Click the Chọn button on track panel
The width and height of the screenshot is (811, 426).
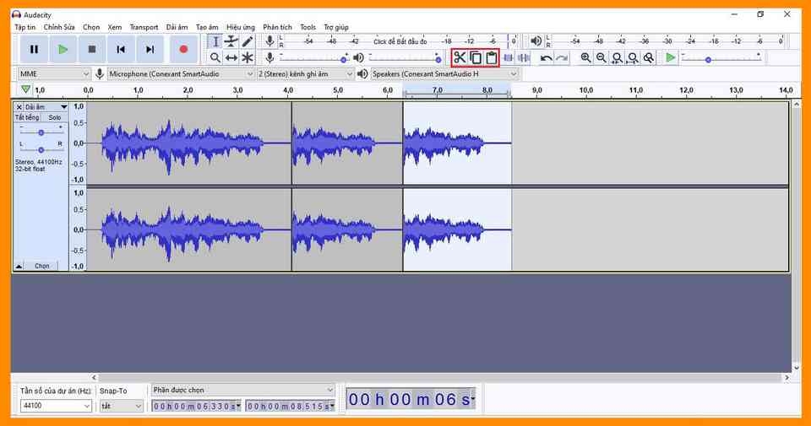pyautogui.click(x=41, y=266)
